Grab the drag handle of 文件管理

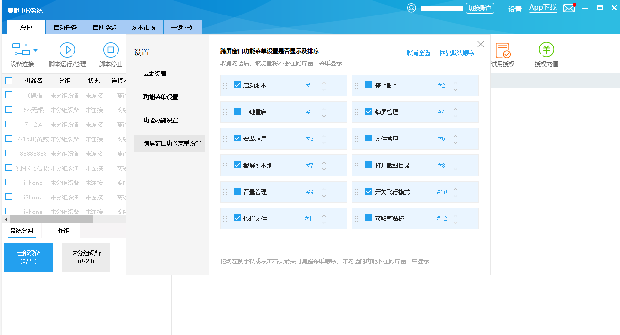pos(356,139)
